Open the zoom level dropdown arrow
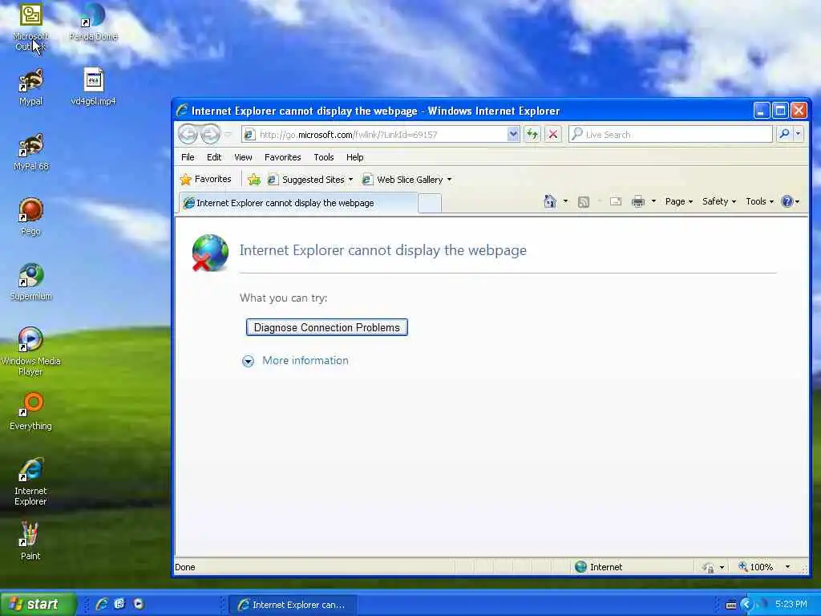 pyautogui.click(x=787, y=567)
